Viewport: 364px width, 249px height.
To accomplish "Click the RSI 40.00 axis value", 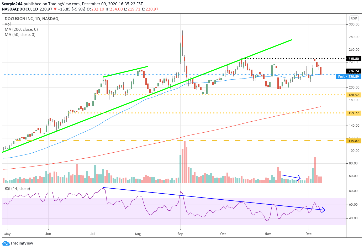I will click(353, 218).
